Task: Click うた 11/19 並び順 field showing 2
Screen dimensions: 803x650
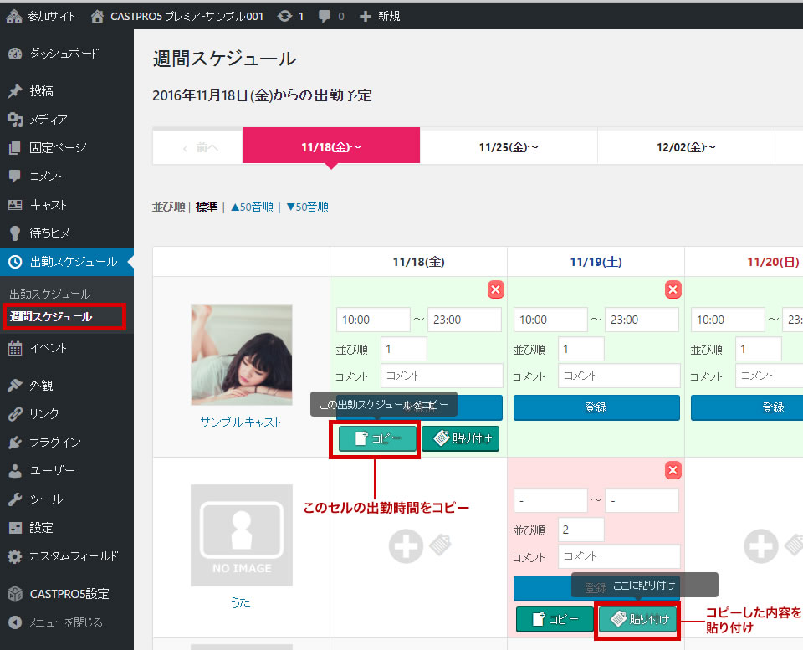Action: 581,530
